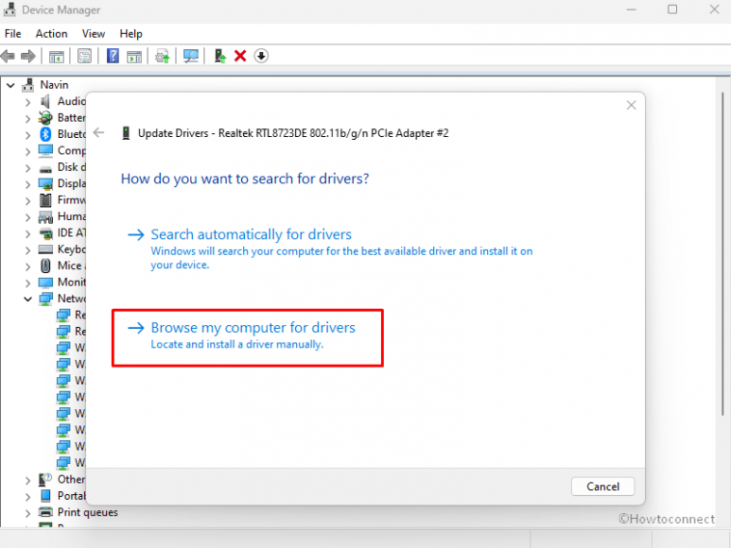Open the File menu
Image resolution: width=731 pixels, height=548 pixels.
coord(13,34)
